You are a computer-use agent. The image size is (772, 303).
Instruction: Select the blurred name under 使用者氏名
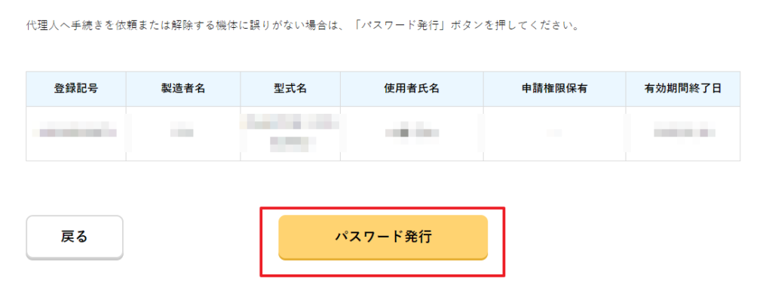click(x=412, y=133)
